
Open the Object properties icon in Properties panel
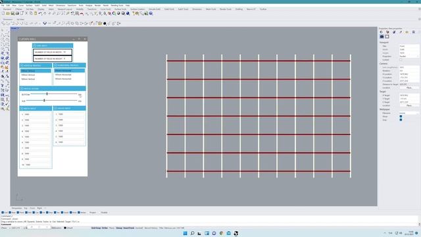382,32
